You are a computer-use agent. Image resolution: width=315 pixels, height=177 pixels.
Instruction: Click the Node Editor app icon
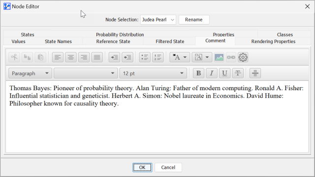[7, 6]
